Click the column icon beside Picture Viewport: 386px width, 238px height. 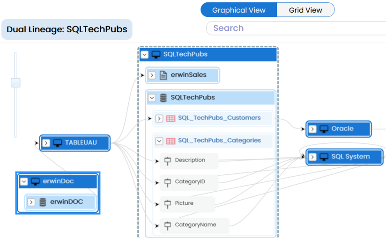[x=168, y=204]
